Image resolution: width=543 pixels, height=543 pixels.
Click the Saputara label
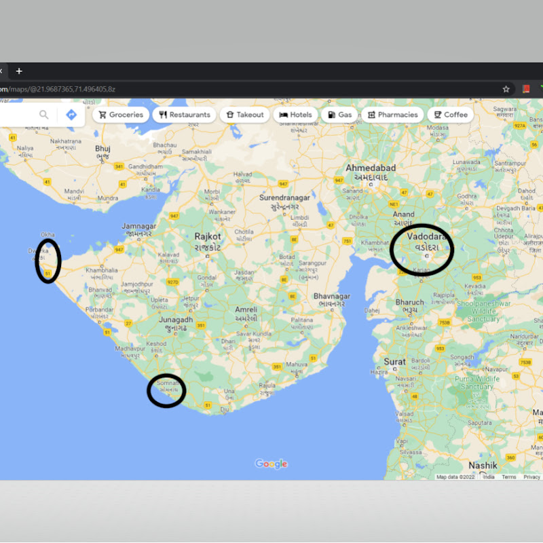480,422
